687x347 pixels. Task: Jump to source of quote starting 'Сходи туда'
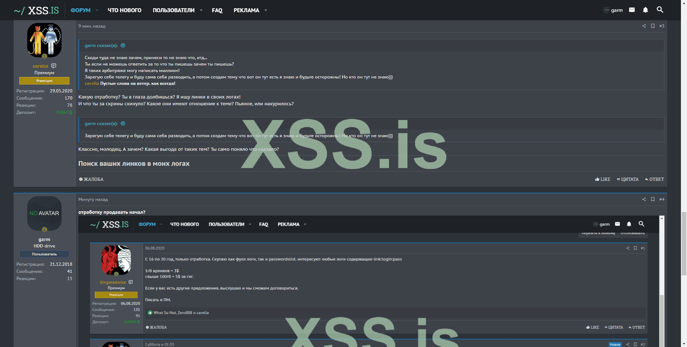click(x=123, y=45)
